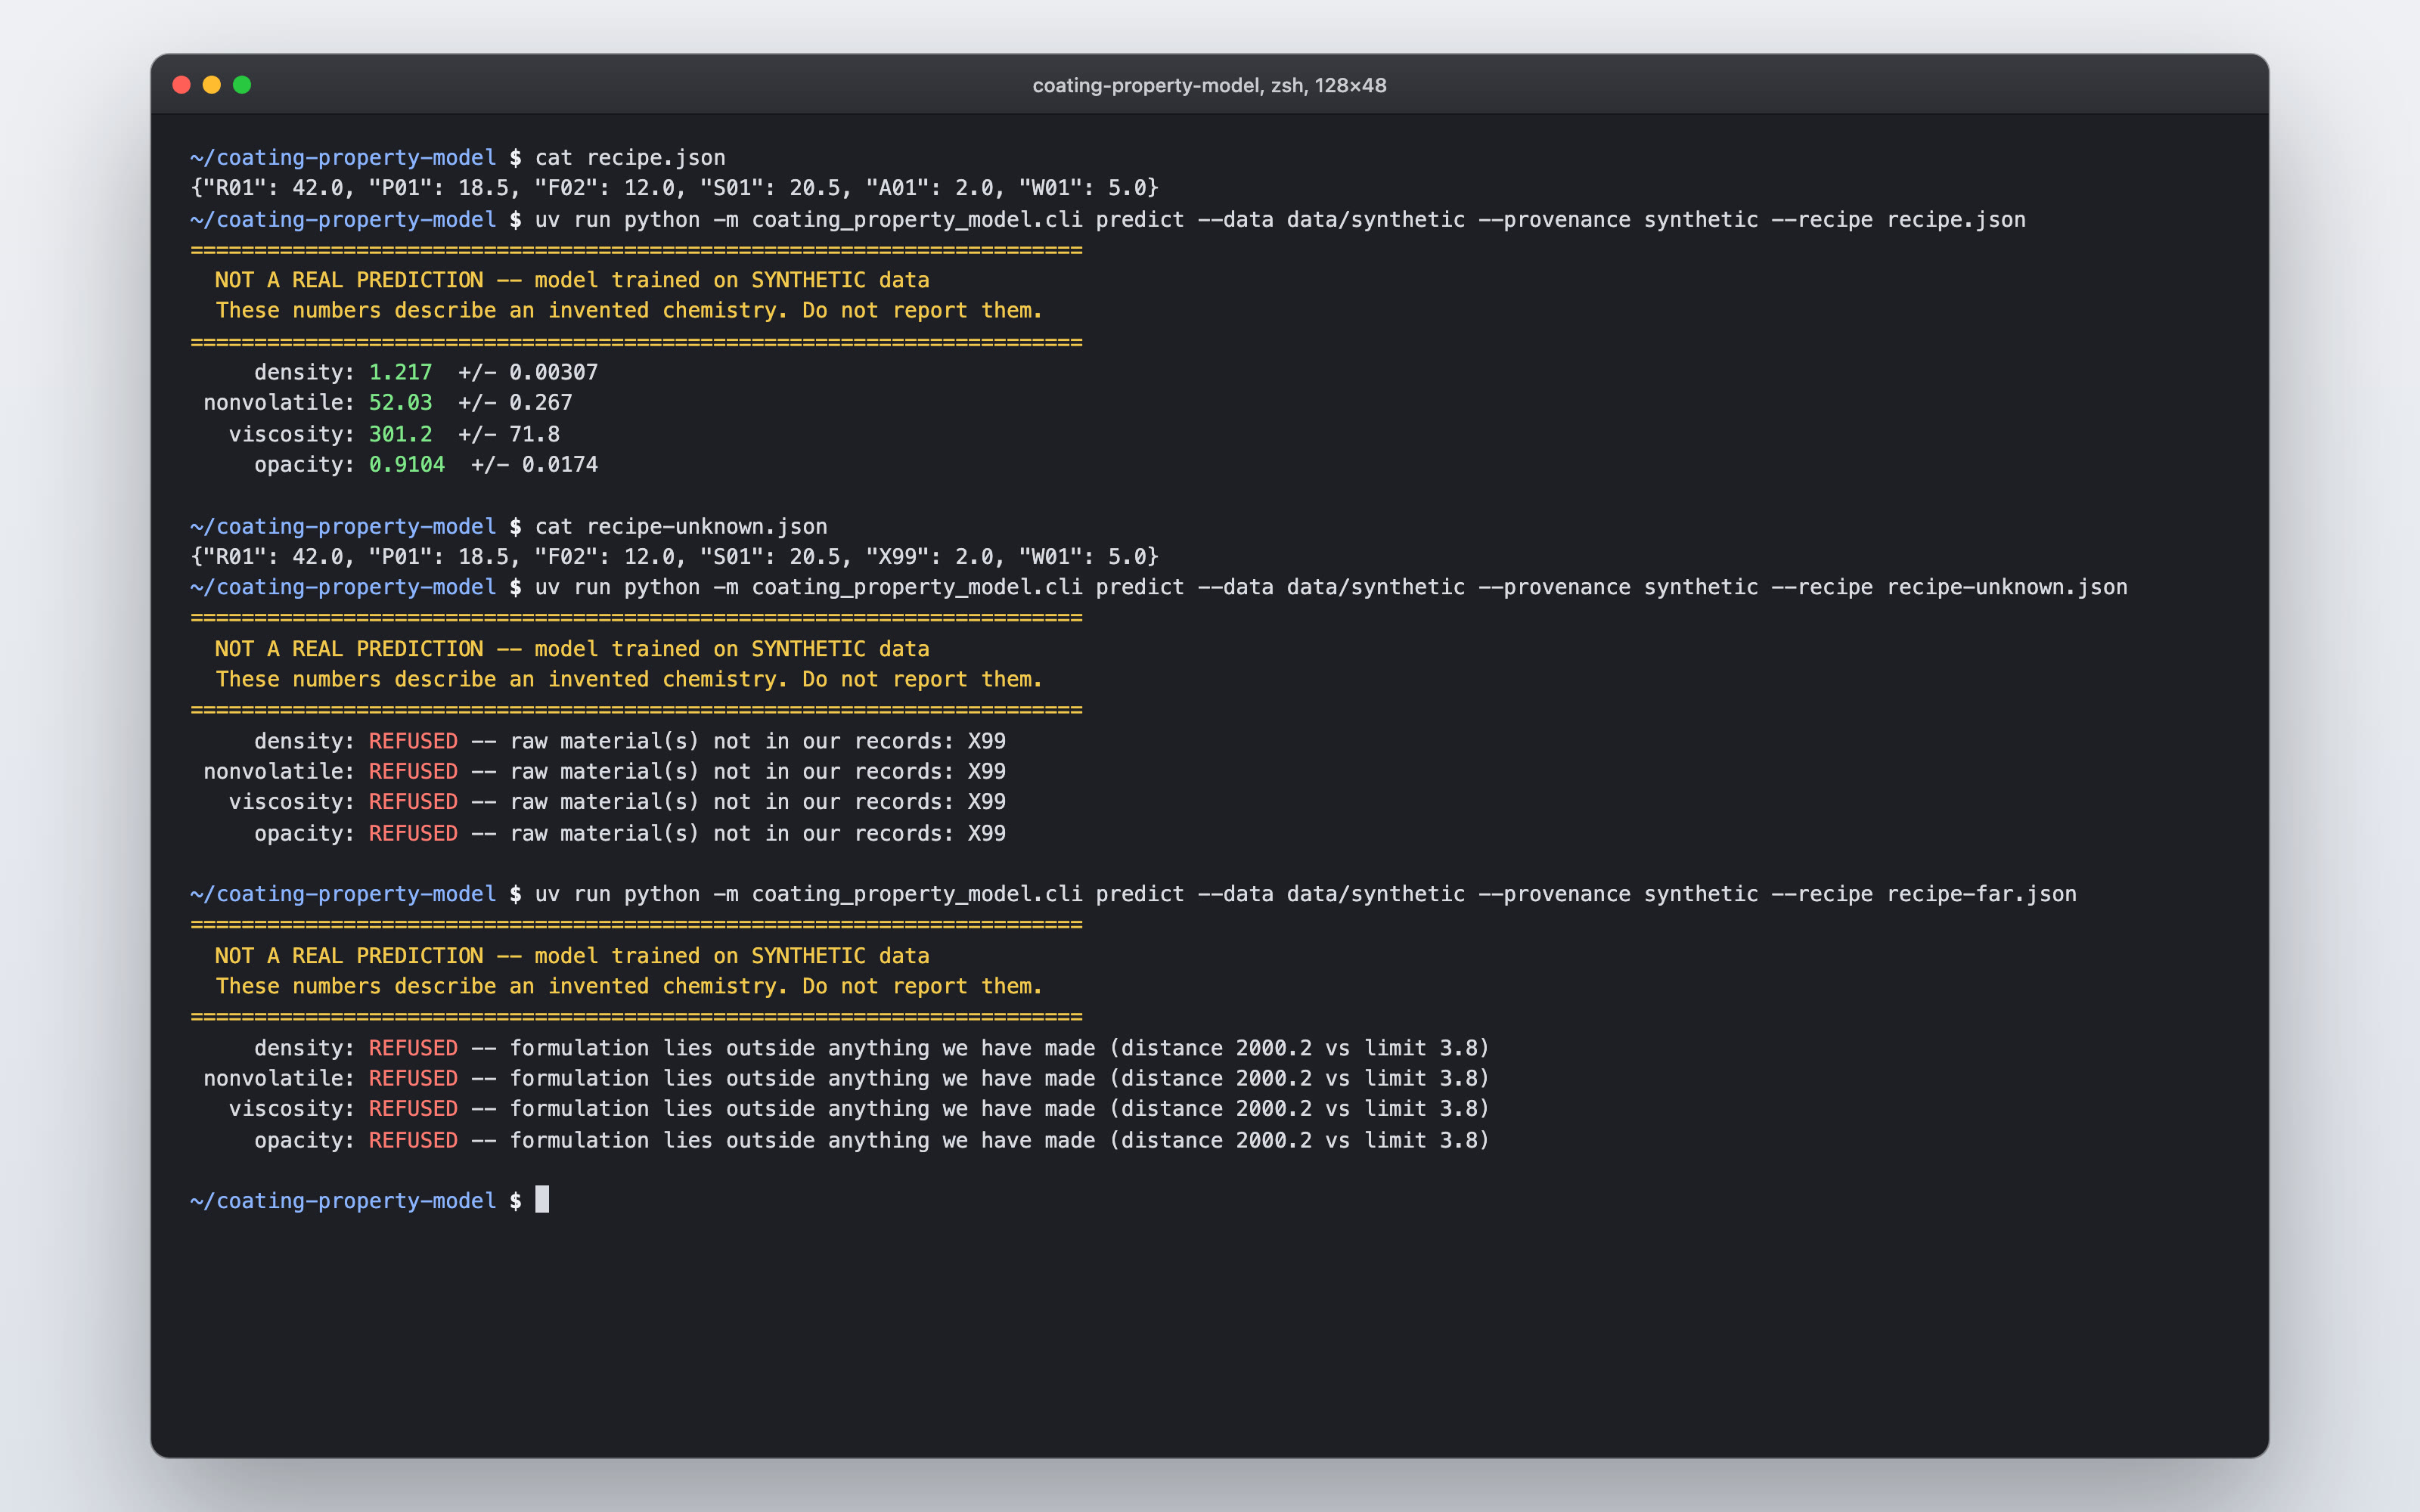Click the density value 1.217
Viewport: 2420px width, 1512px height.
coord(400,373)
